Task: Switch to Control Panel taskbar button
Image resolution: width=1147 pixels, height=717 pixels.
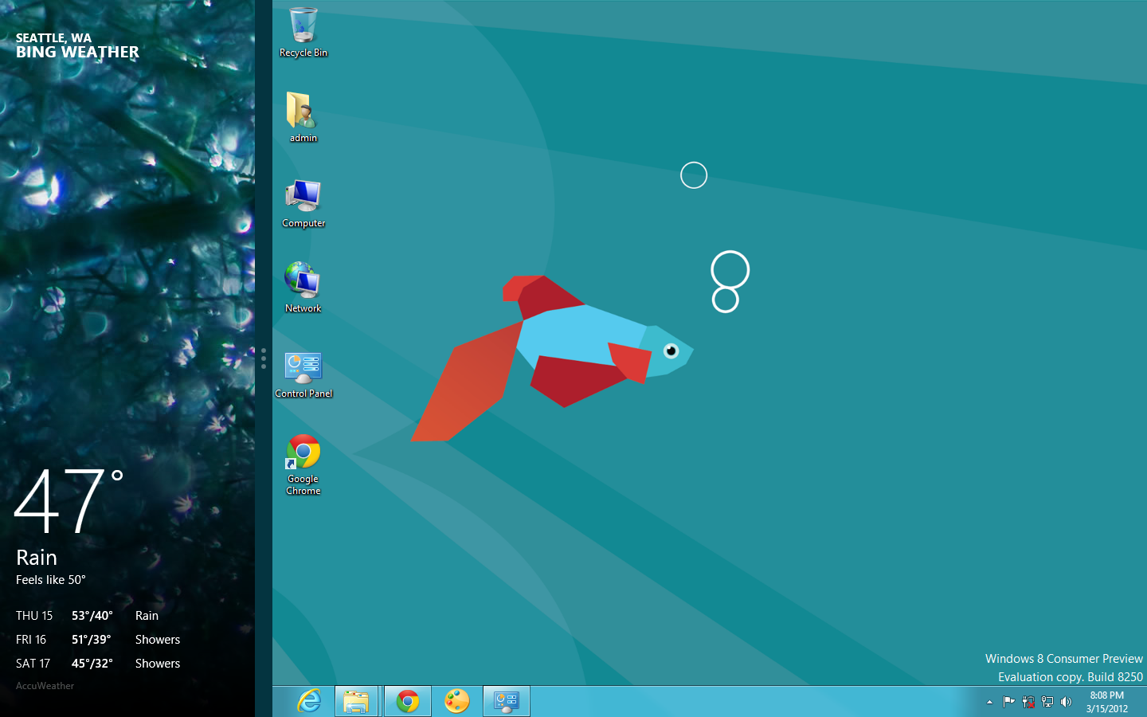Action: click(x=507, y=701)
